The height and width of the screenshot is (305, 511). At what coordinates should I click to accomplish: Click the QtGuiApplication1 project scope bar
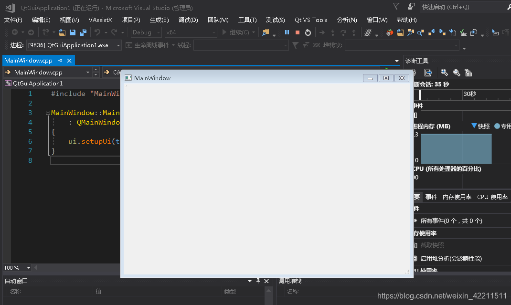point(62,84)
